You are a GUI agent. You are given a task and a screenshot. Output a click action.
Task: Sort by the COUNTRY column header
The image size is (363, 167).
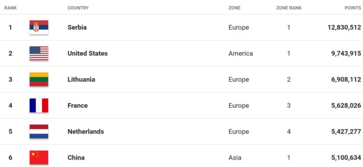78,8
